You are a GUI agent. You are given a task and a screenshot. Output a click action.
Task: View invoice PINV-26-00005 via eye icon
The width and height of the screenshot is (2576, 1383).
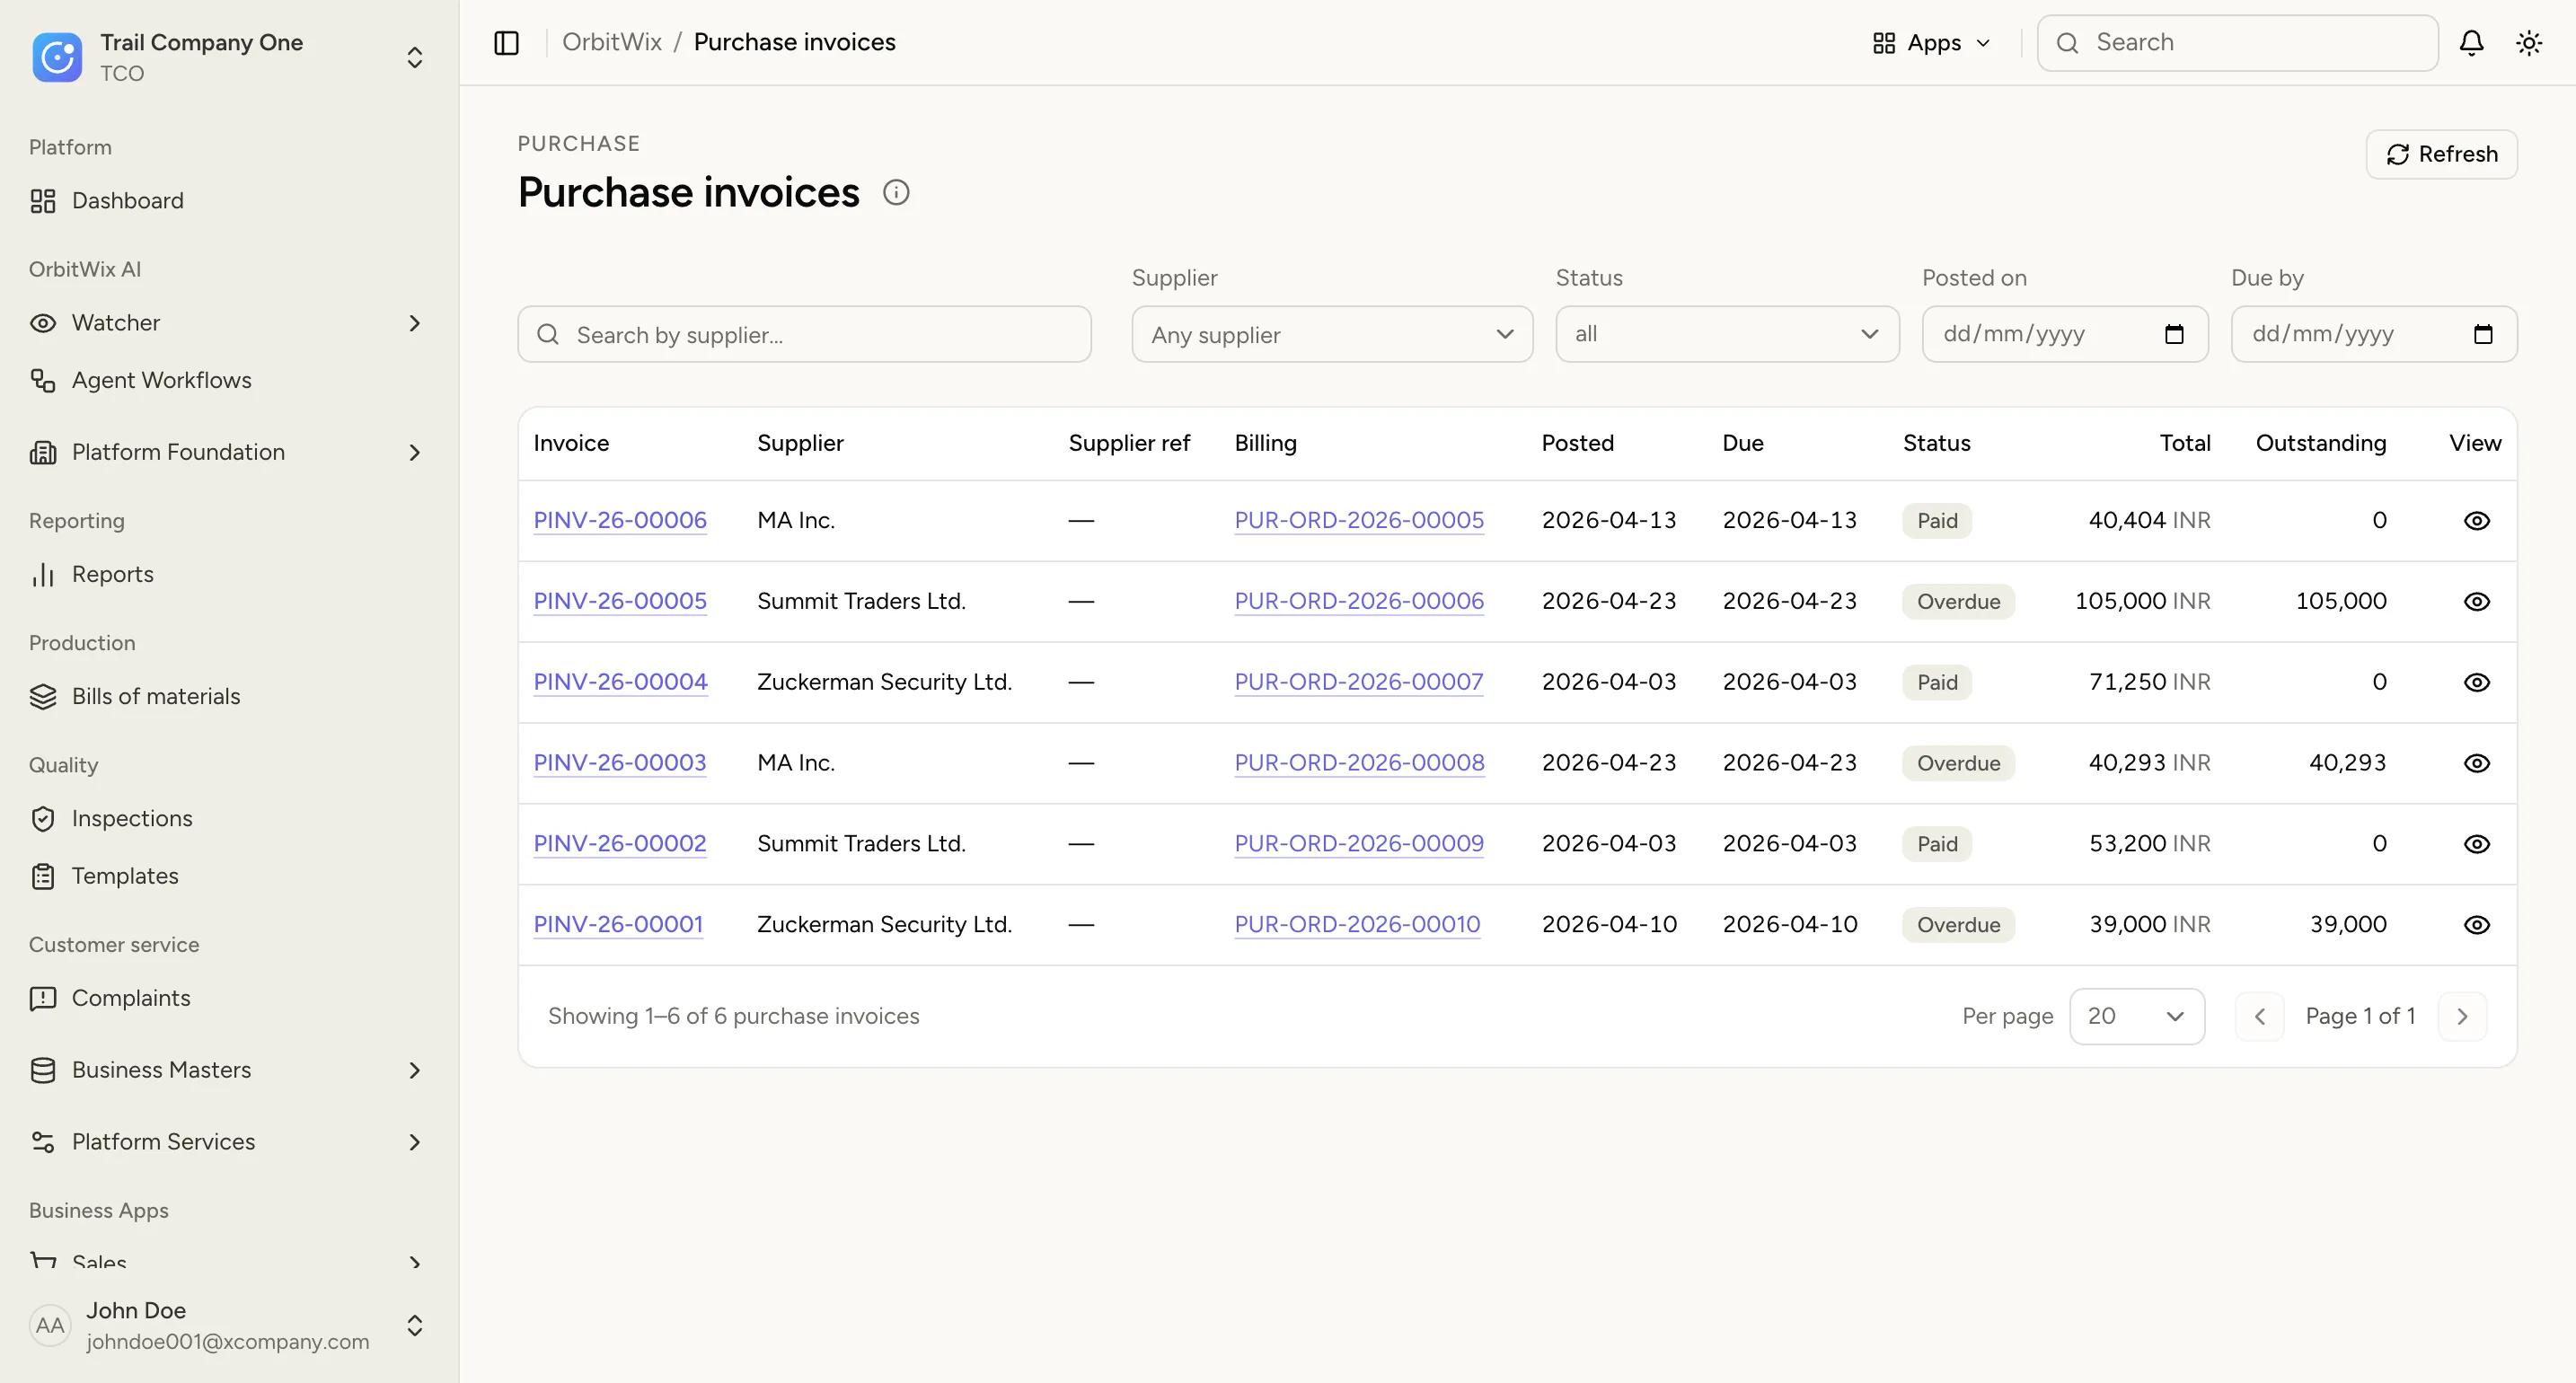(2476, 601)
